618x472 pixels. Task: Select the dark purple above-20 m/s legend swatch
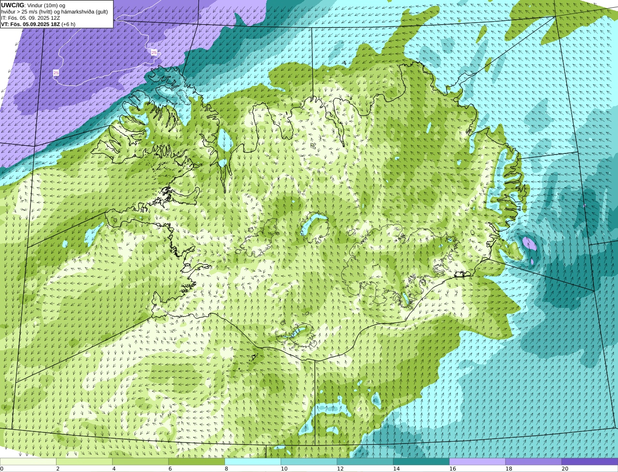(x=590, y=461)
